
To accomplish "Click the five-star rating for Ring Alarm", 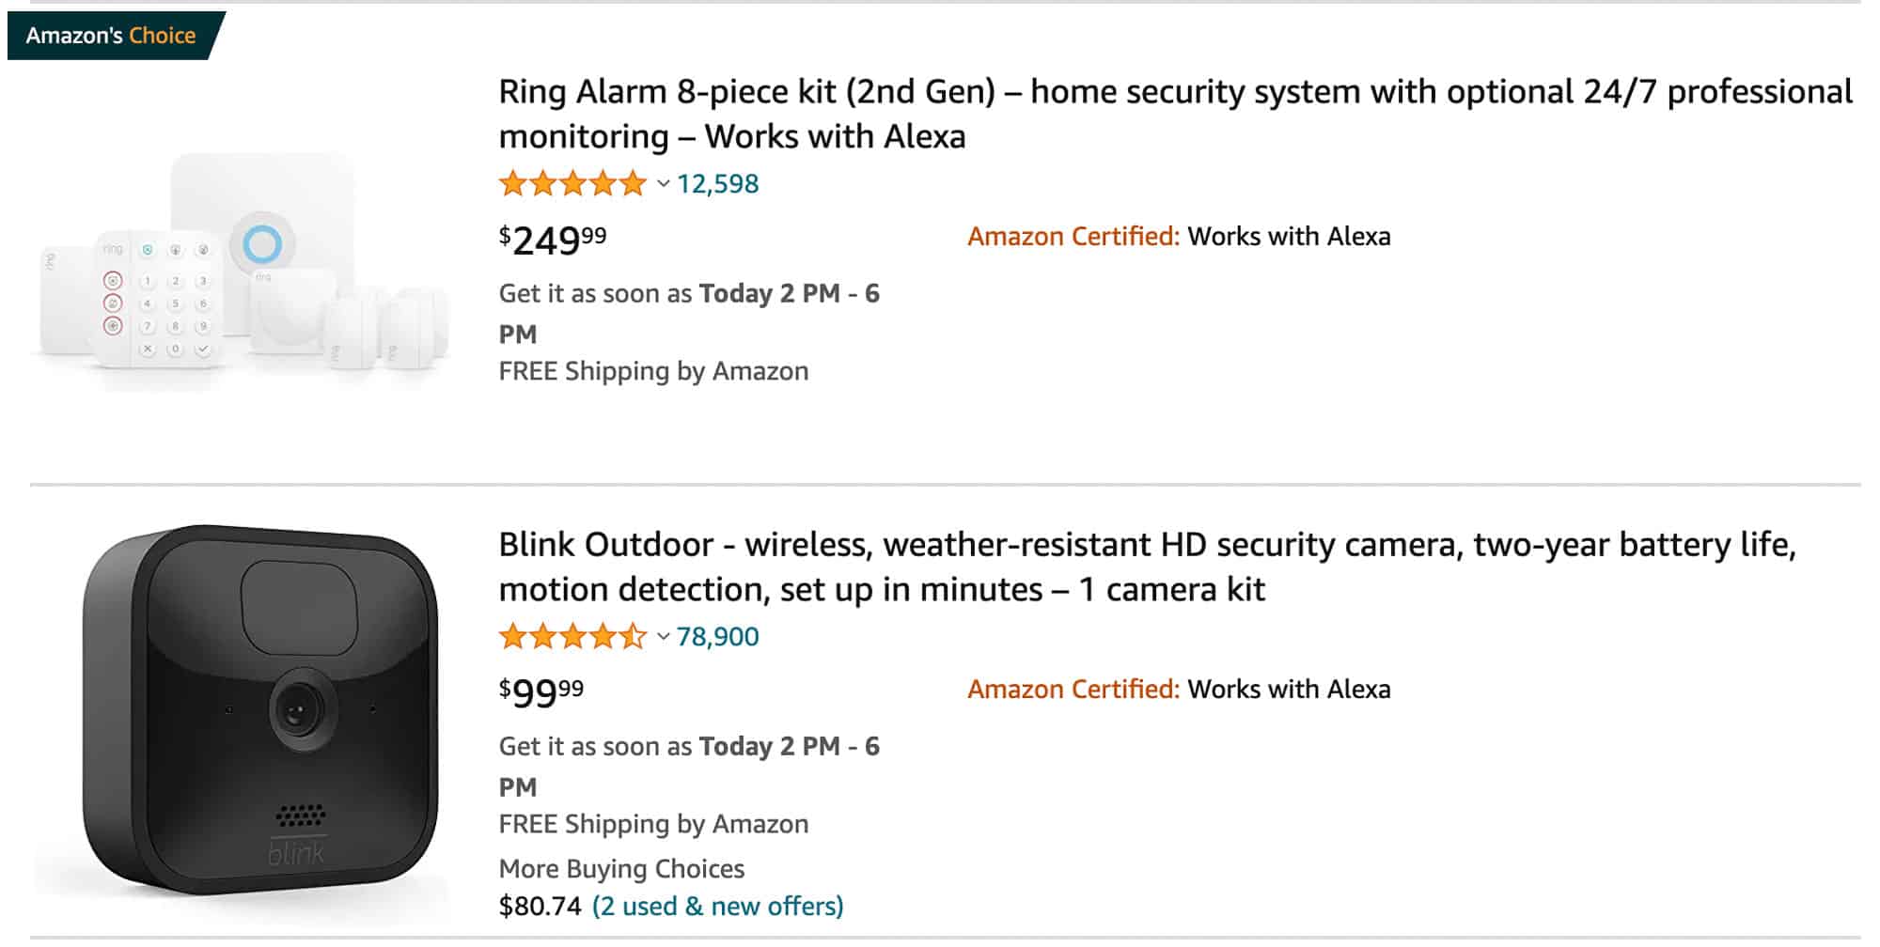I will (x=571, y=183).
